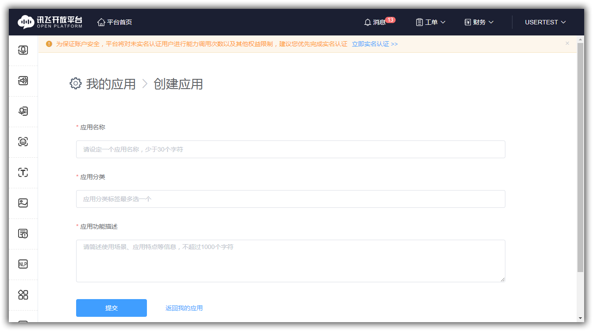593x331 pixels.
Task: Dismiss the orange security notice banner
Action: [x=567, y=43]
